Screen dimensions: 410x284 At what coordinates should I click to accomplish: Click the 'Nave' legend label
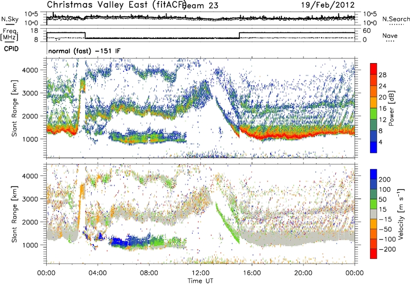coord(390,36)
